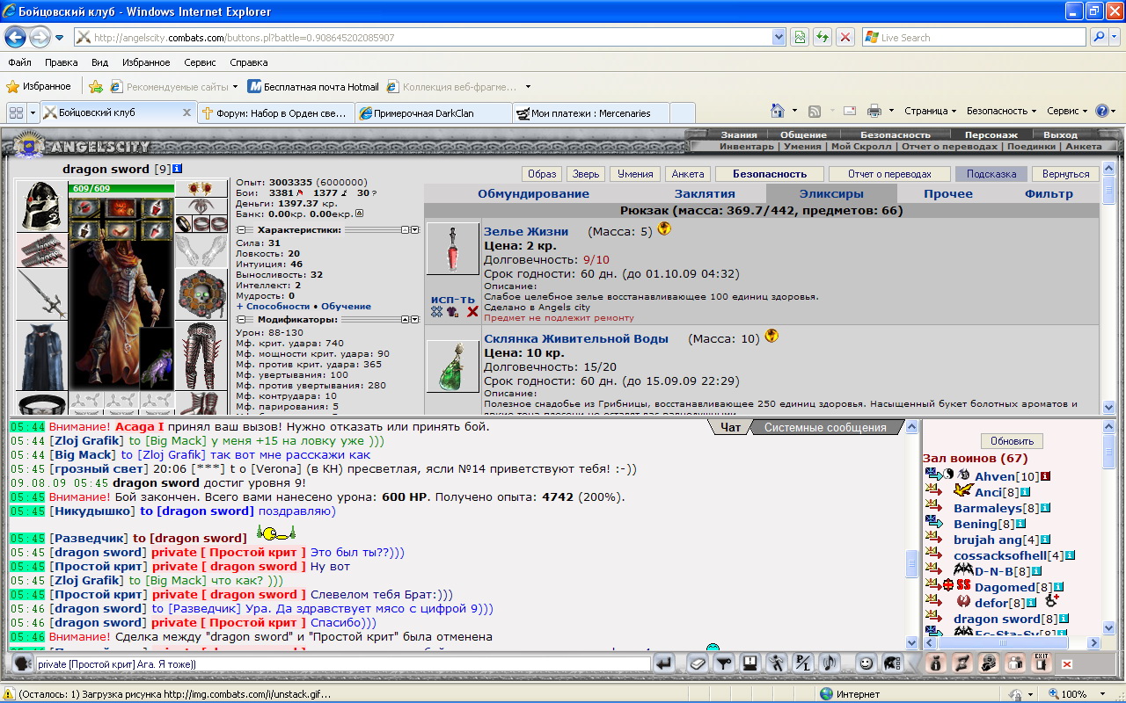This screenshot has width=1126, height=703.
Task: Click the yellow badge beside Склянка Живительной Воды
Action: pos(771,335)
